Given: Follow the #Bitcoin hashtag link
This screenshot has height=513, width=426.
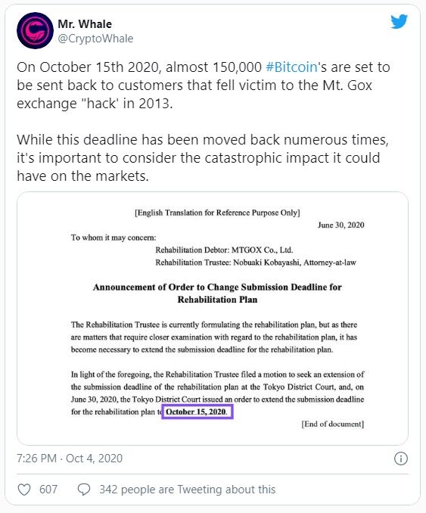Looking at the screenshot, I should [291, 67].
